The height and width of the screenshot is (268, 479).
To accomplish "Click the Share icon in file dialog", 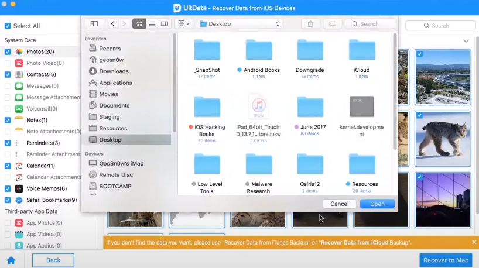I will click(x=310, y=24).
